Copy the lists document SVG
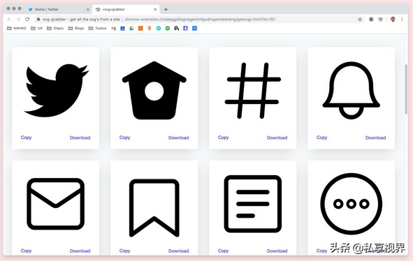Screen dimensions: 413x261 [223, 251]
